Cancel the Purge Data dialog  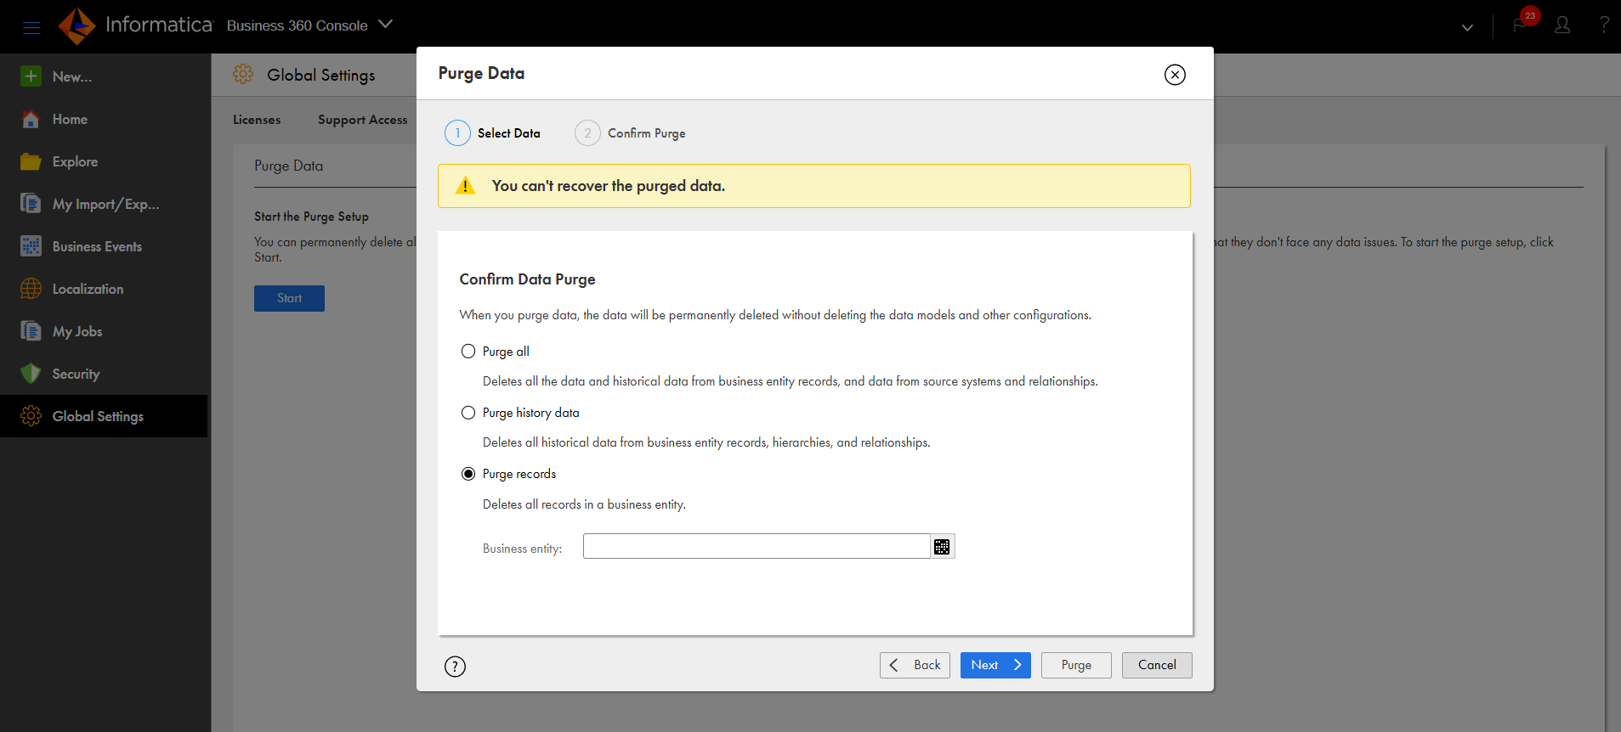coord(1157,665)
